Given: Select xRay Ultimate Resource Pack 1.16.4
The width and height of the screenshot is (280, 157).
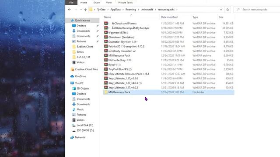Looking at the screenshot, I should click(168, 74).
